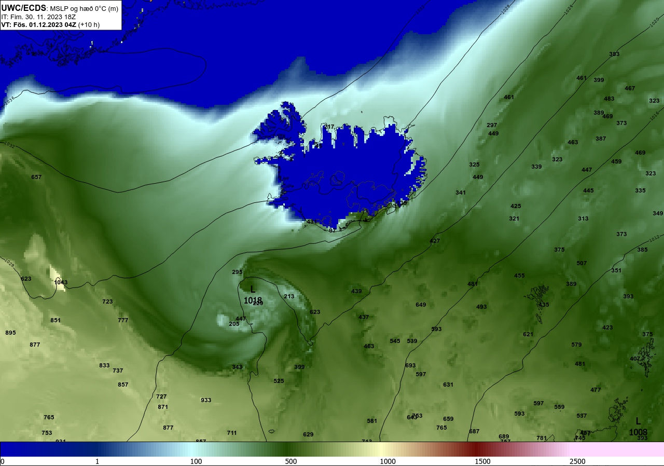Screen dimensions: 664x466
Task: Click the height value 545
Action: click(395, 341)
